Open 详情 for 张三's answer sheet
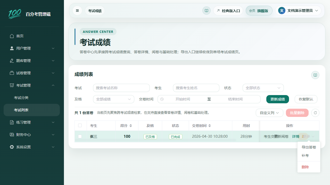 [x=296, y=136]
